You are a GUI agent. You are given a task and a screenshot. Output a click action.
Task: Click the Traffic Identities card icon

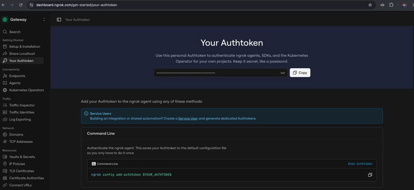tap(5, 112)
